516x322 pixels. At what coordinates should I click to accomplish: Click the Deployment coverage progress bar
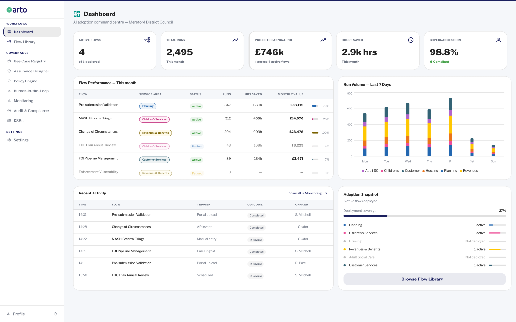tap(425, 216)
